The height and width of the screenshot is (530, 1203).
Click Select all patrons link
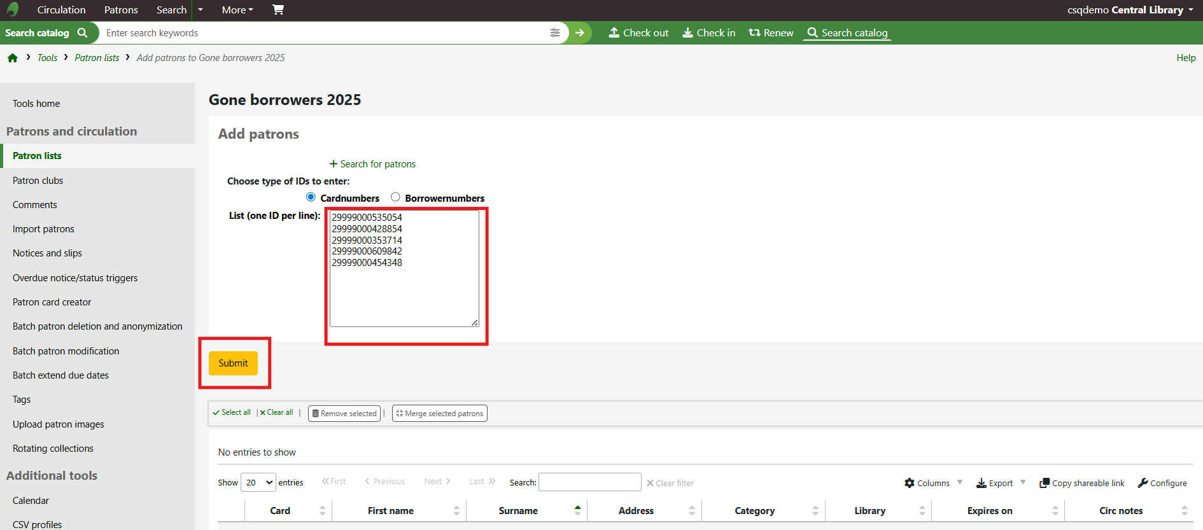click(232, 412)
